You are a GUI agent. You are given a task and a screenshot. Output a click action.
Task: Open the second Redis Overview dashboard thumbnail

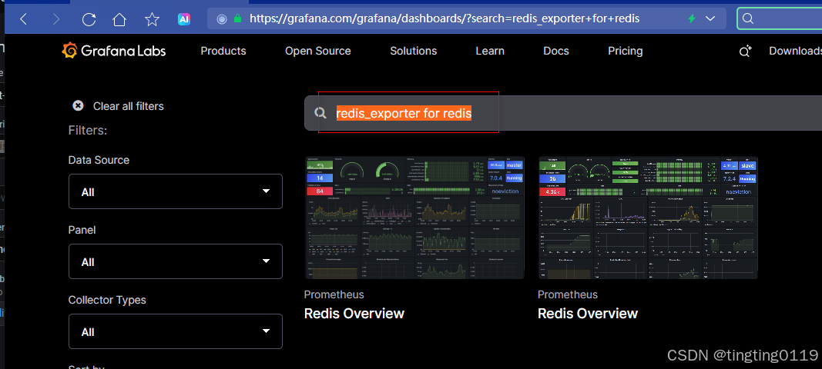648,218
